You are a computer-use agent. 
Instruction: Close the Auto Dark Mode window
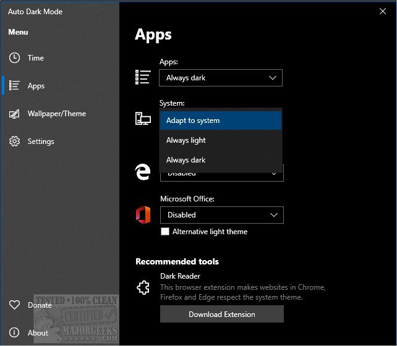pyautogui.click(x=383, y=11)
